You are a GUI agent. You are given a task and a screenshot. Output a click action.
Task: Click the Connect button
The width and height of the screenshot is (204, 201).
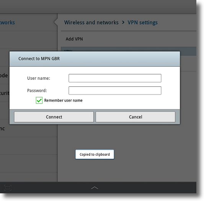54,117
